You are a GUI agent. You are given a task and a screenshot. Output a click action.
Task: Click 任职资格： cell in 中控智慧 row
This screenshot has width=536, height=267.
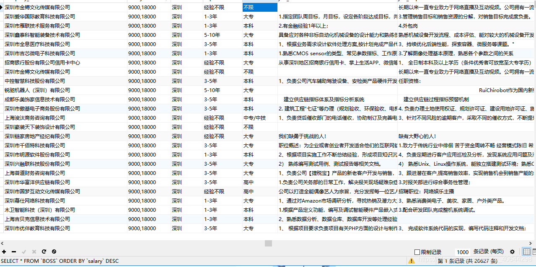(466, 81)
